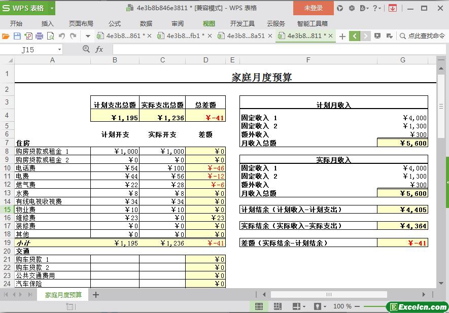Open a new document tab with plus
Image resolution: width=449 pixels, height=313 pixels.
(x=342, y=36)
